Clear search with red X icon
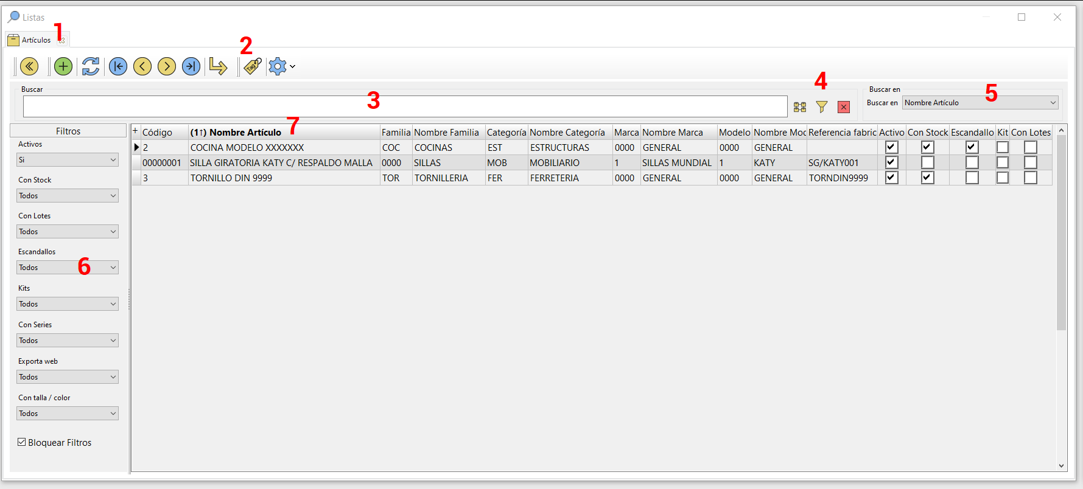Image resolution: width=1083 pixels, height=489 pixels. 844,107
